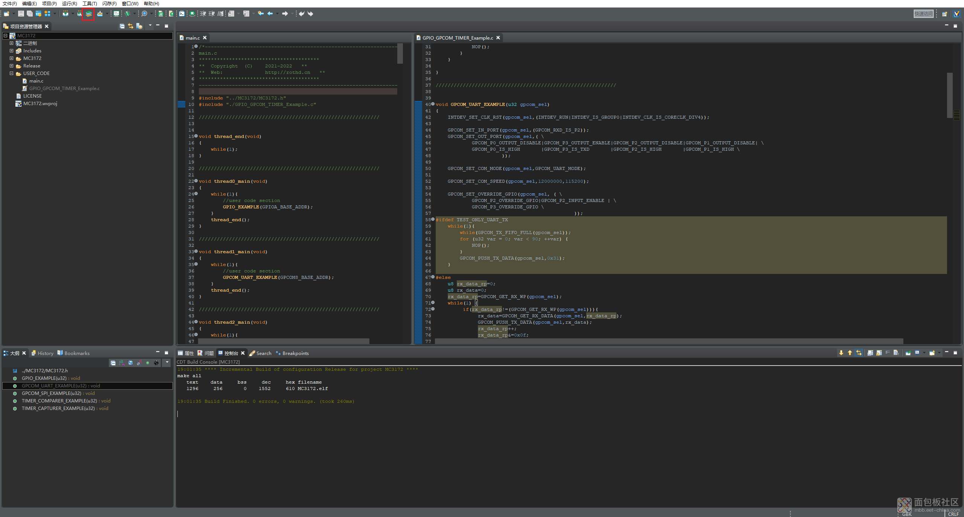
Task: Switch to the 问题 problems tab
Action: 206,353
